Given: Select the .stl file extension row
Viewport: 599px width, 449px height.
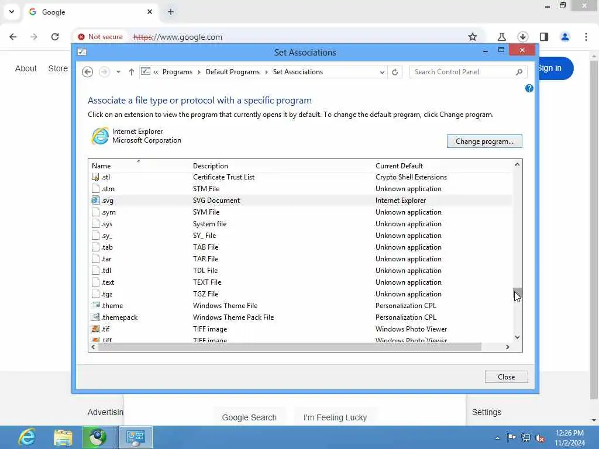Looking at the screenshot, I should [x=301, y=177].
